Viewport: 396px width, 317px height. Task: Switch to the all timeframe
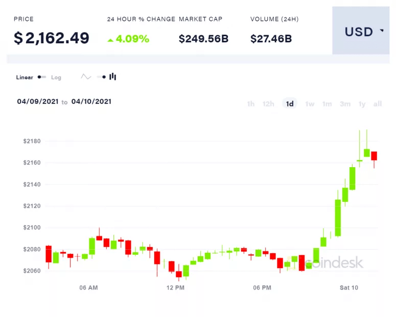tap(378, 104)
